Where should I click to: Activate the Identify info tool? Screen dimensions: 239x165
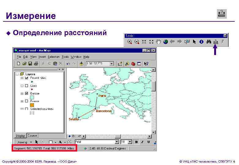tap(201, 42)
